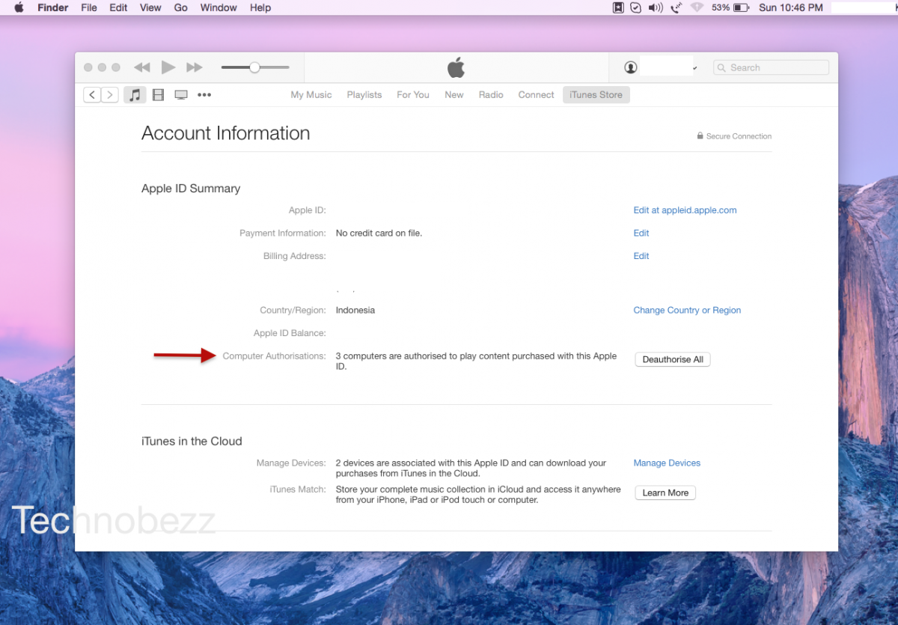Go back with the left arrow
898x625 pixels.
tap(92, 94)
